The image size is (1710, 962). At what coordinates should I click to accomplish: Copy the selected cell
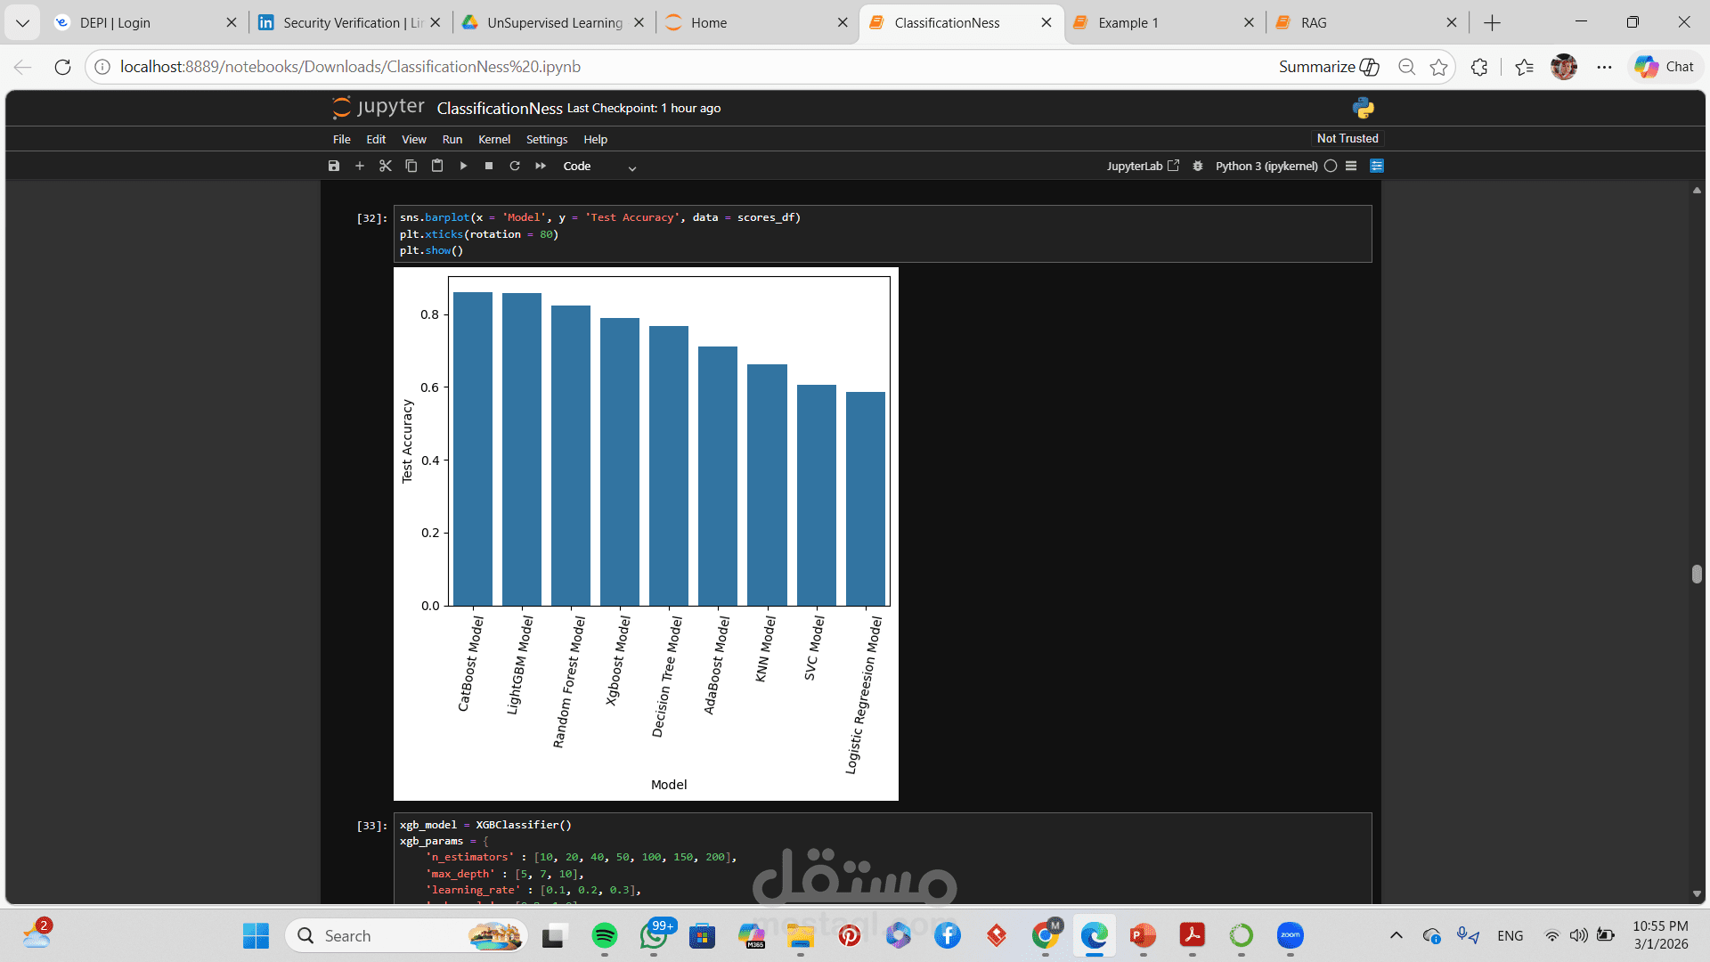(x=411, y=166)
